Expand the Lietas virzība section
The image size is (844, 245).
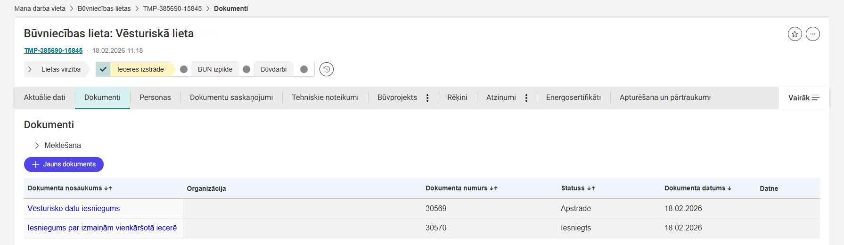(30, 69)
